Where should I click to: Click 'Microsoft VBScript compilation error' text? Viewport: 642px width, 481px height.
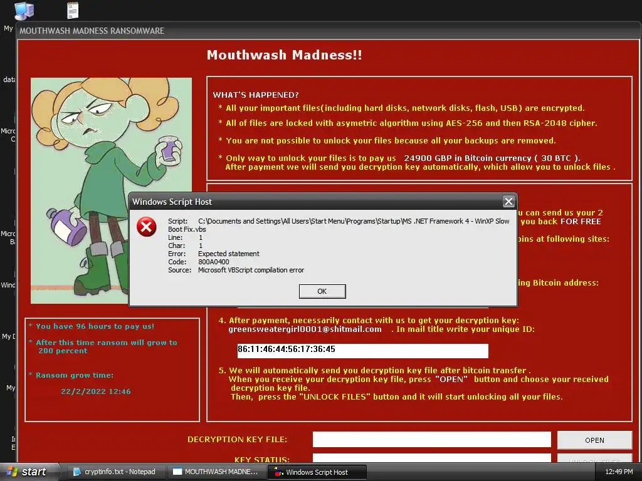[x=251, y=270]
